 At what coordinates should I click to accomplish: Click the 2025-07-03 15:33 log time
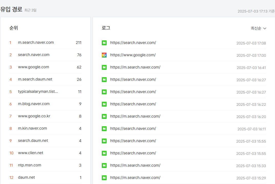(x=251, y=166)
